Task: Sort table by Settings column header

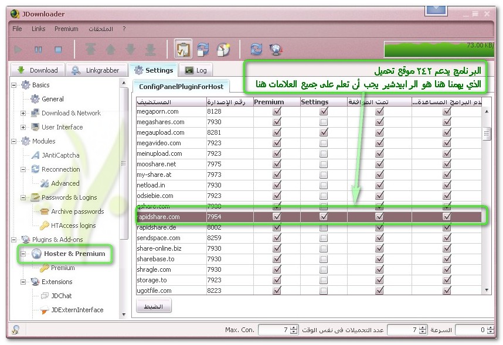Action: [x=324, y=102]
